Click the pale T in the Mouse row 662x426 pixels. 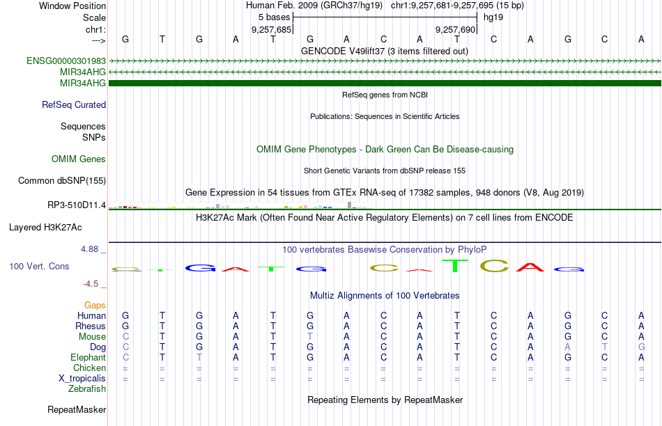(310, 336)
